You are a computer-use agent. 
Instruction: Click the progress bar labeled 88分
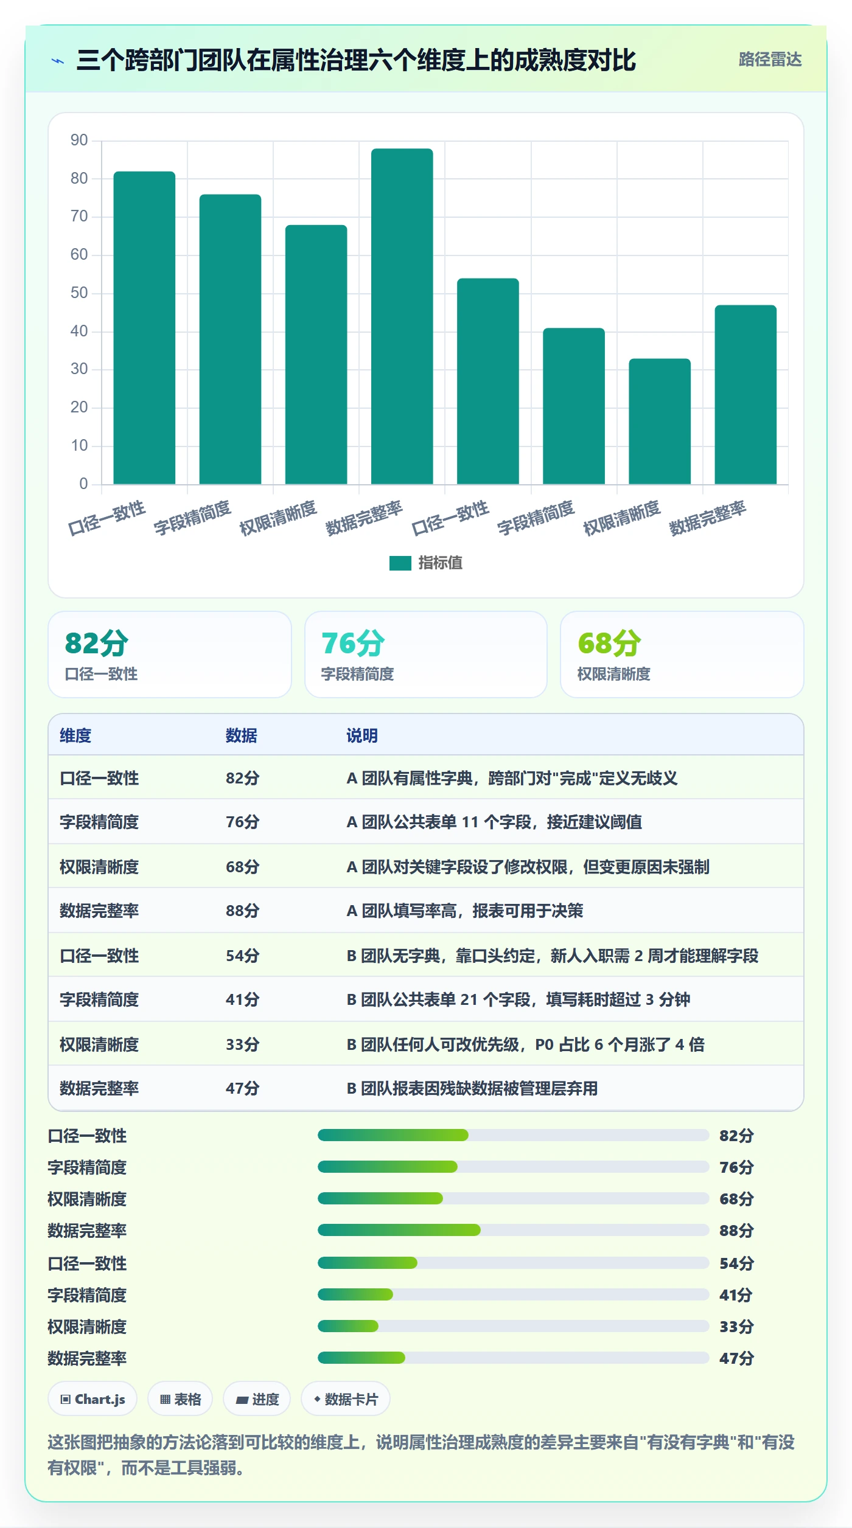click(x=514, y=1230)
